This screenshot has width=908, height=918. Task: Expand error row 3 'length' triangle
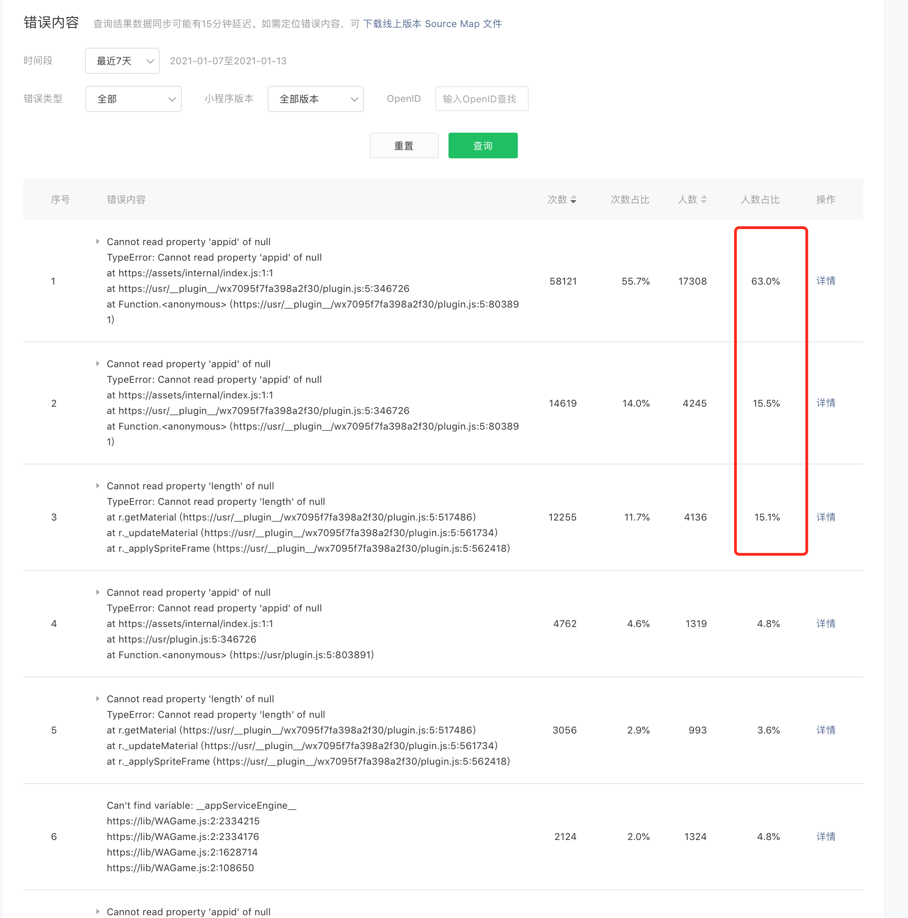click(98, 486)
